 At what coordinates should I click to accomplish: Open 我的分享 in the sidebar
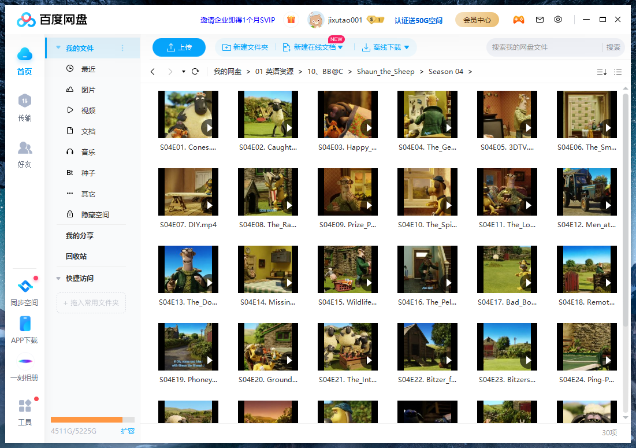[x=80, y=235]
